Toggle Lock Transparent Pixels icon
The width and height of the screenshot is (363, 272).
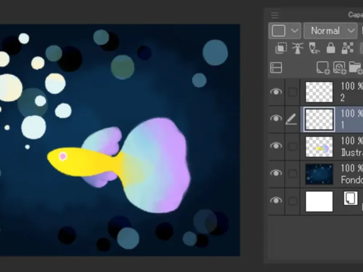tap(347, 48)
